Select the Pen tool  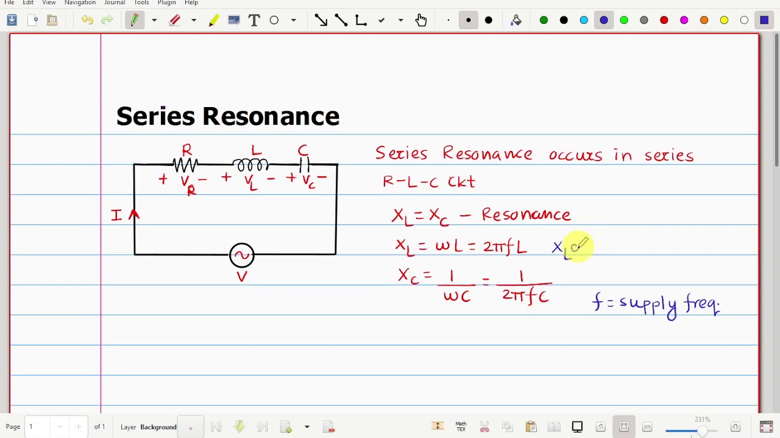pyautogui.click(x=135, y=20)
